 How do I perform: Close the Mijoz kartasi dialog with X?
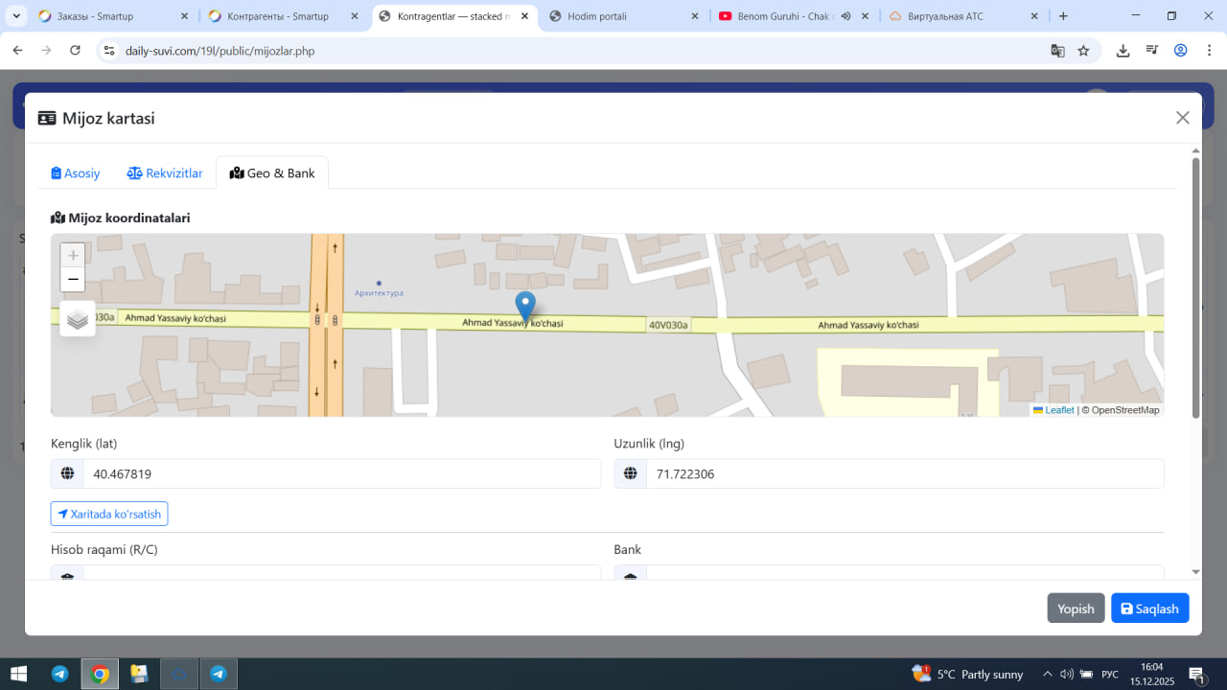[x=1183, y=118]
